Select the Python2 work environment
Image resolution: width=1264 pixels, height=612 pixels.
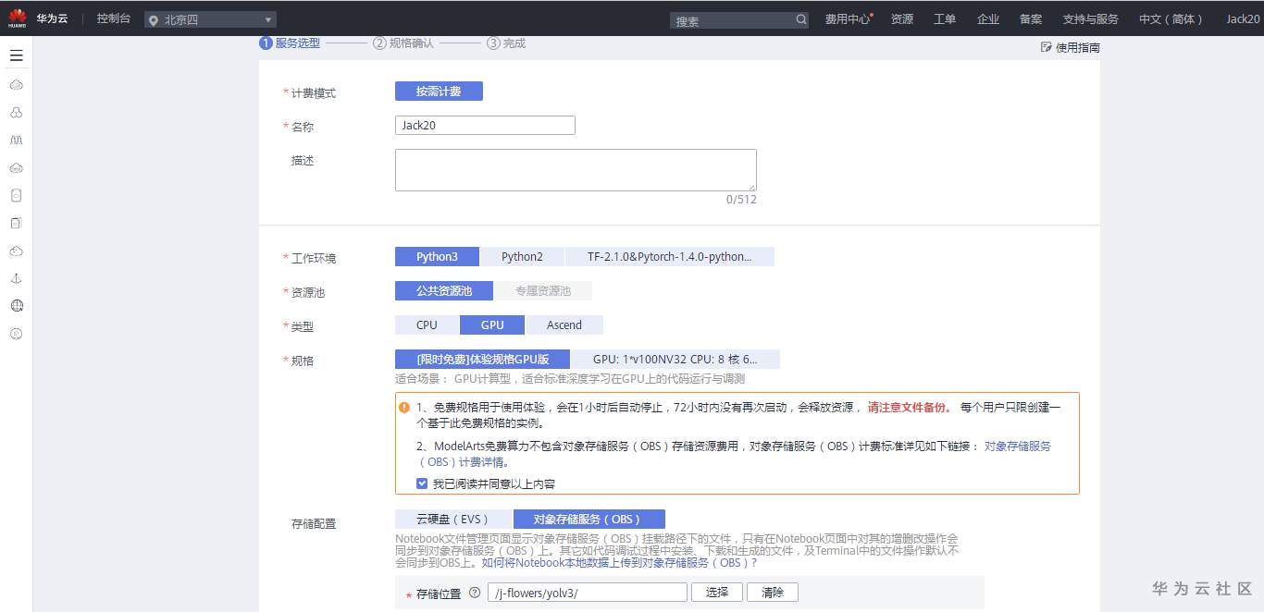[x=522, y=257]
